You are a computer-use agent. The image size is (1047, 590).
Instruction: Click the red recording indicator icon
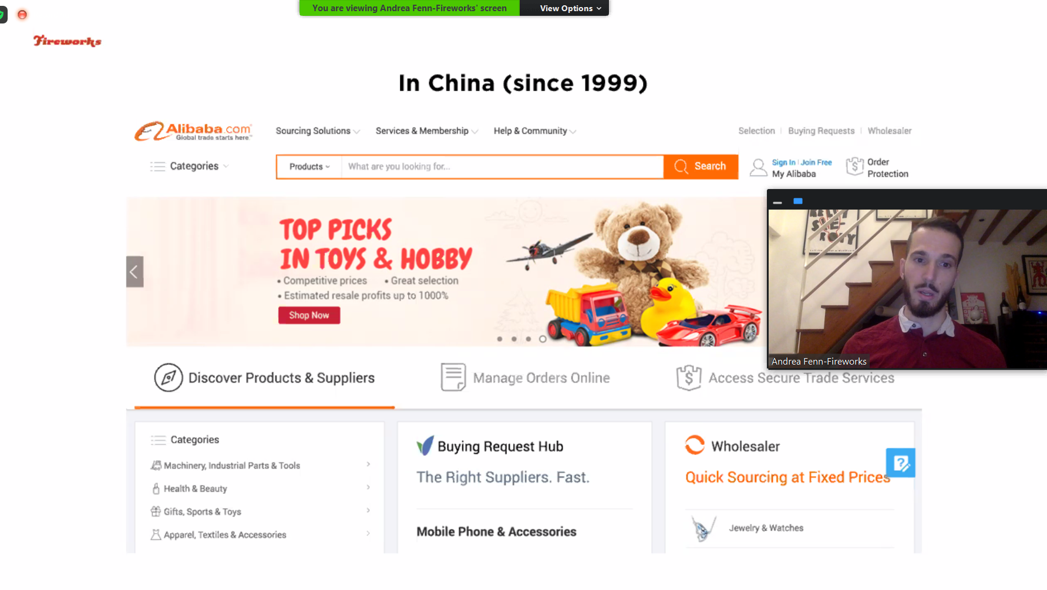(x=22, y=15)
